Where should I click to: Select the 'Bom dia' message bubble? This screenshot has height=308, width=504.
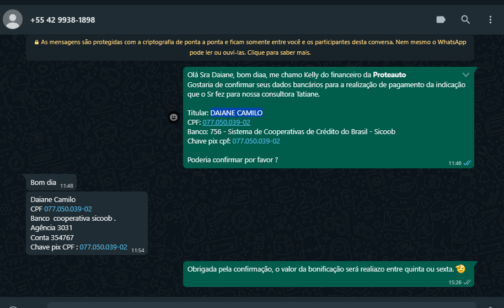(51, 183)
